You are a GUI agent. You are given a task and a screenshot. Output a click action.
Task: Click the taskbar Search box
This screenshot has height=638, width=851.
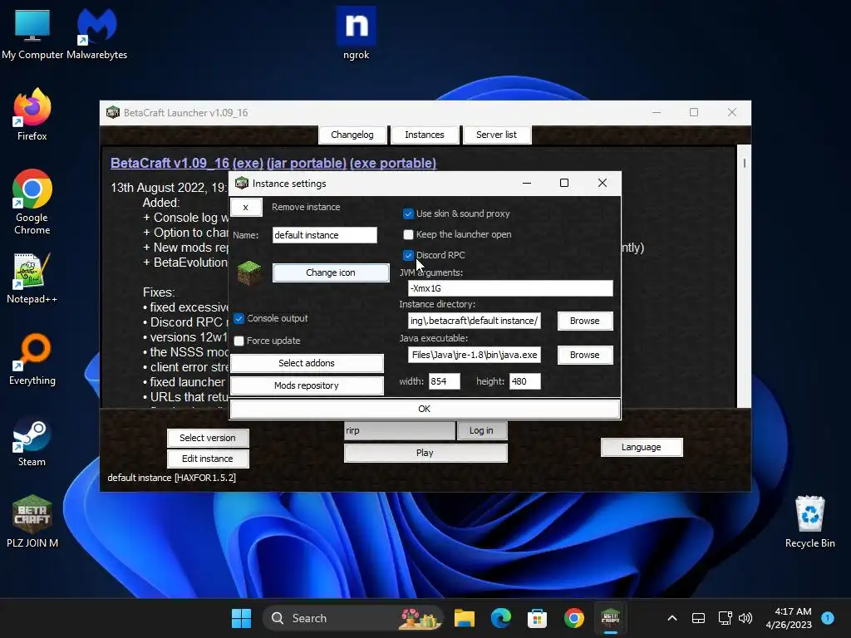pyautogui.click(x=352, y=618)
